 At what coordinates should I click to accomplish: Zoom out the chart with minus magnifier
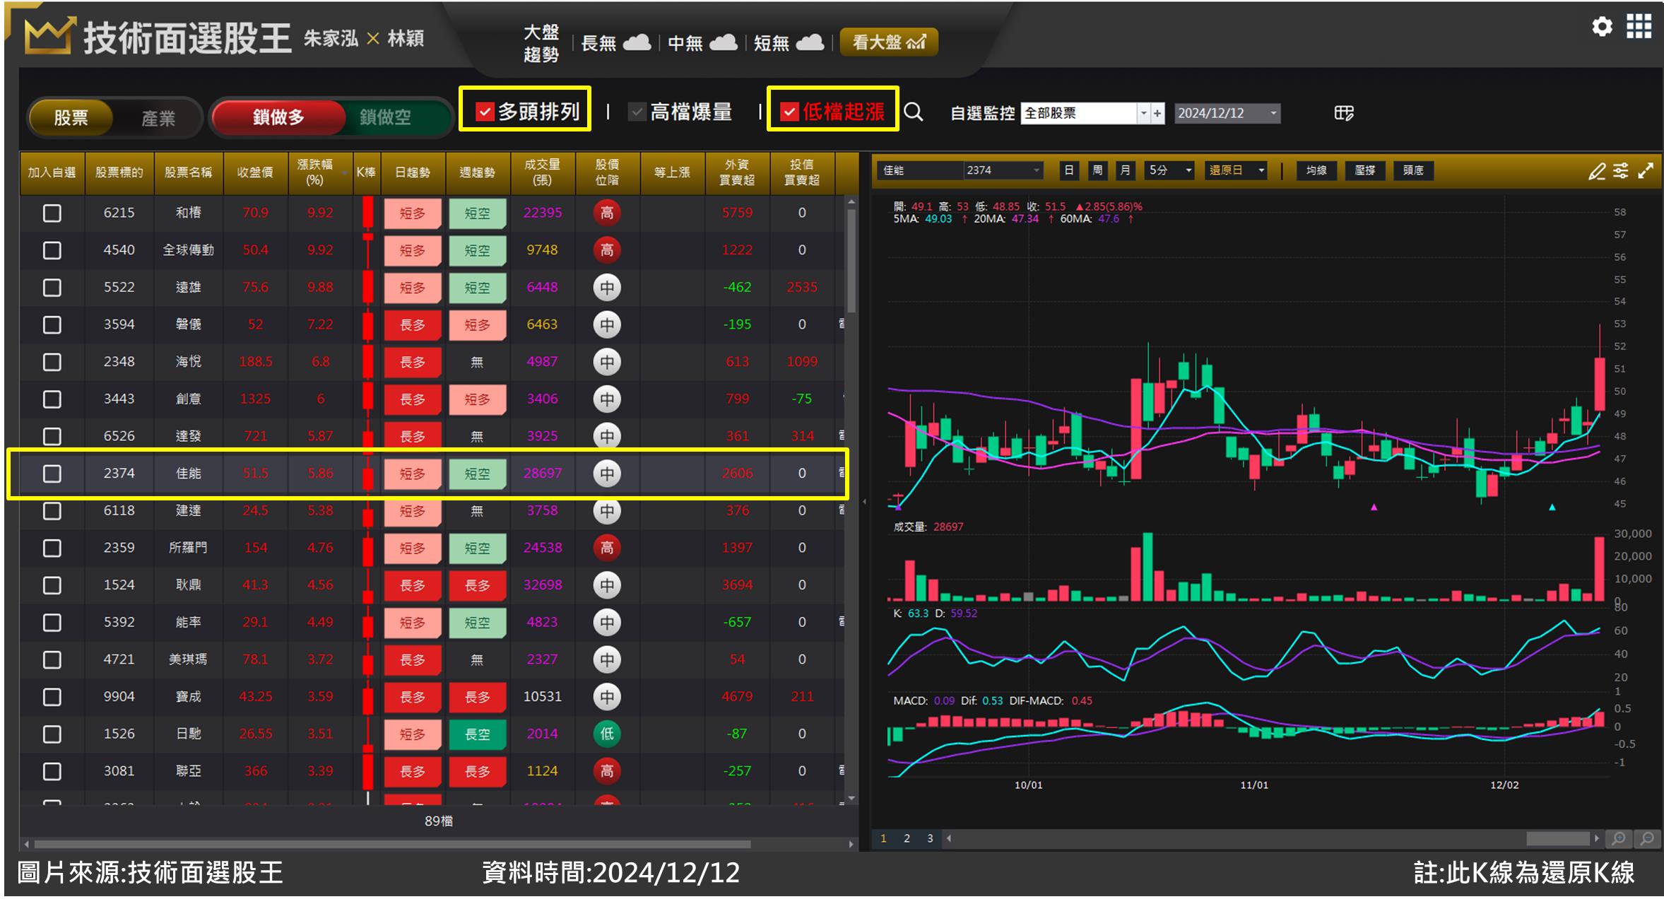pos(1647,839)
